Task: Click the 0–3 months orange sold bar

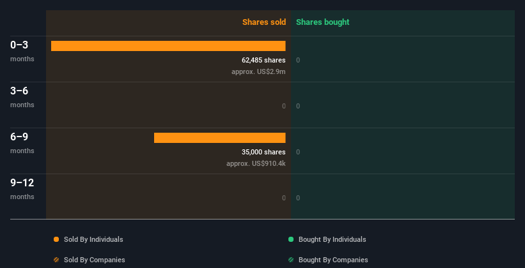Action: tap(168, 46)
